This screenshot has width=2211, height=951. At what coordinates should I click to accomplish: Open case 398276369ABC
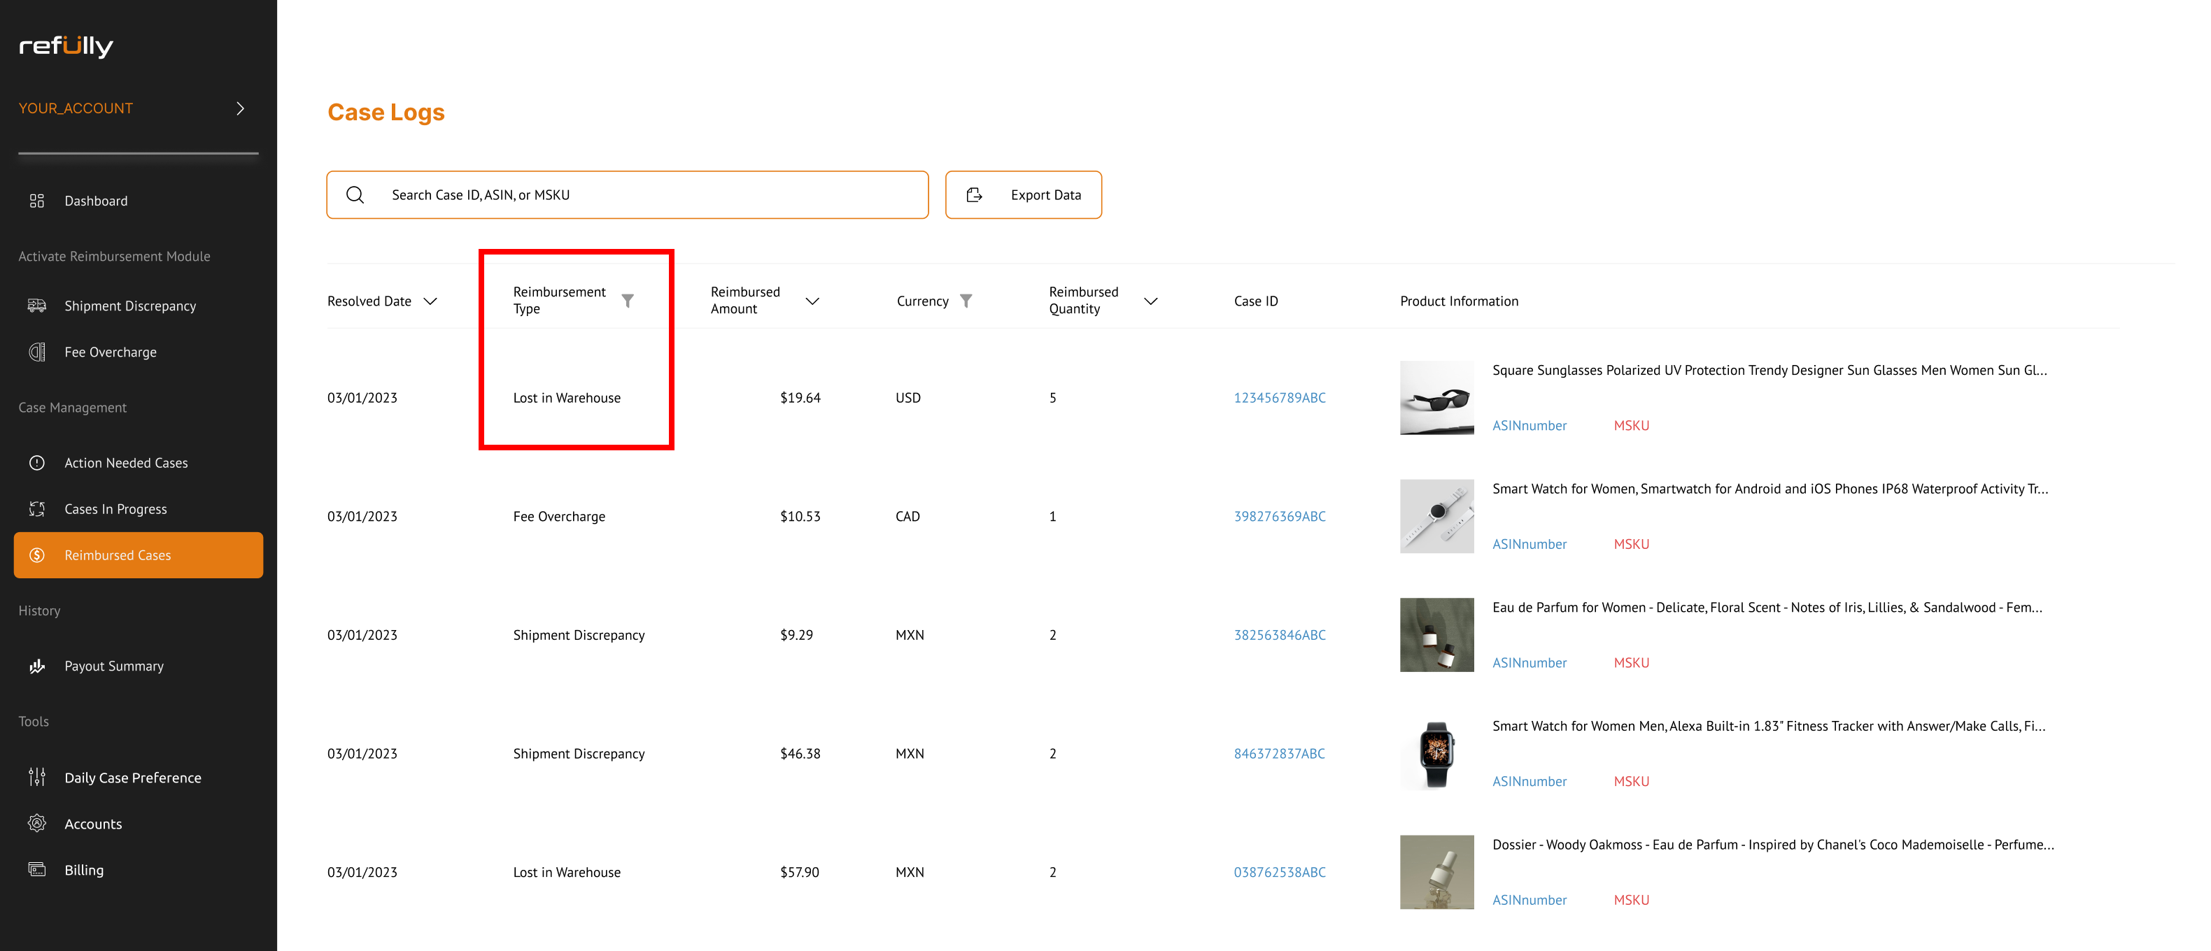click(1280, 516)
